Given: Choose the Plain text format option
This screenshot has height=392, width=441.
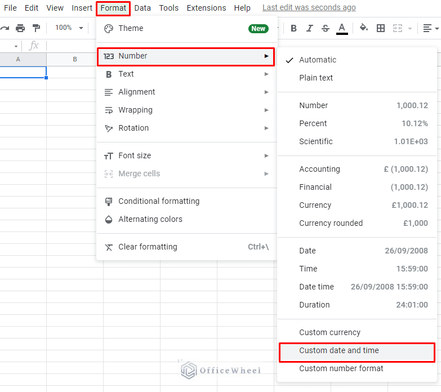Looking at the screenshot, I should 316,78.
